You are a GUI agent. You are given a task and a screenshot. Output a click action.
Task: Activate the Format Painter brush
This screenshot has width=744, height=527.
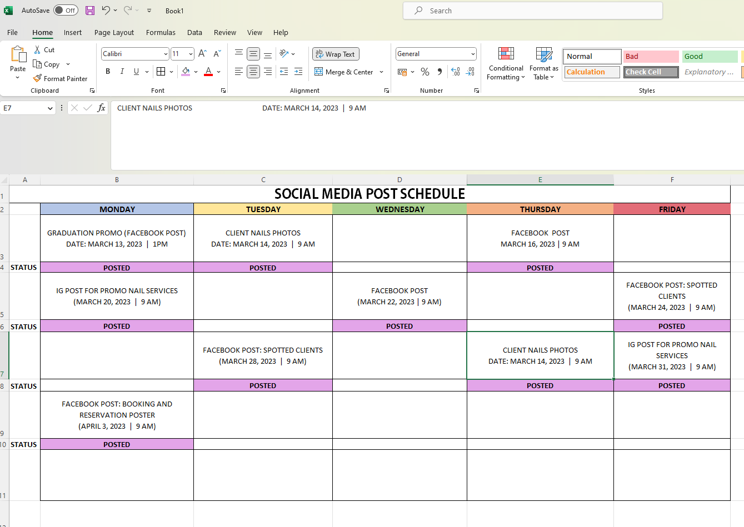coord(60,79)
